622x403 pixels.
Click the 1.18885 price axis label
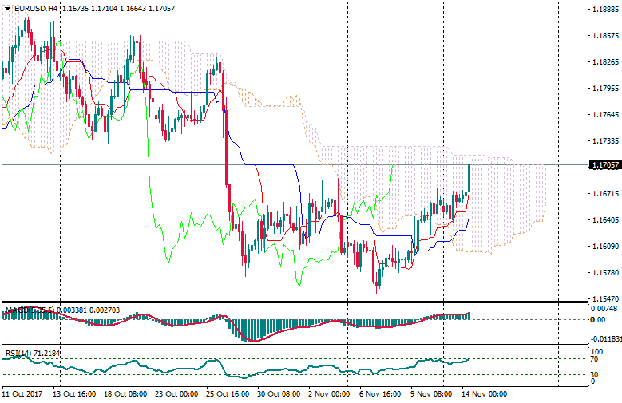tap(604, 10)
